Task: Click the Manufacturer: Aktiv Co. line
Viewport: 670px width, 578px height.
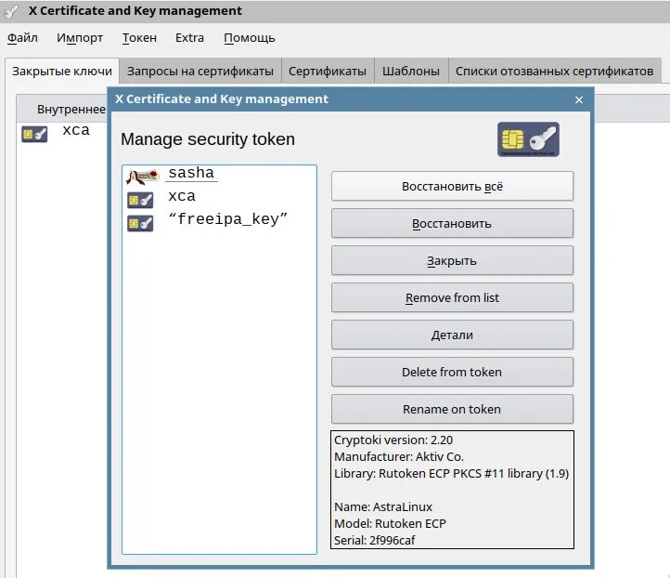Action: 399,457
